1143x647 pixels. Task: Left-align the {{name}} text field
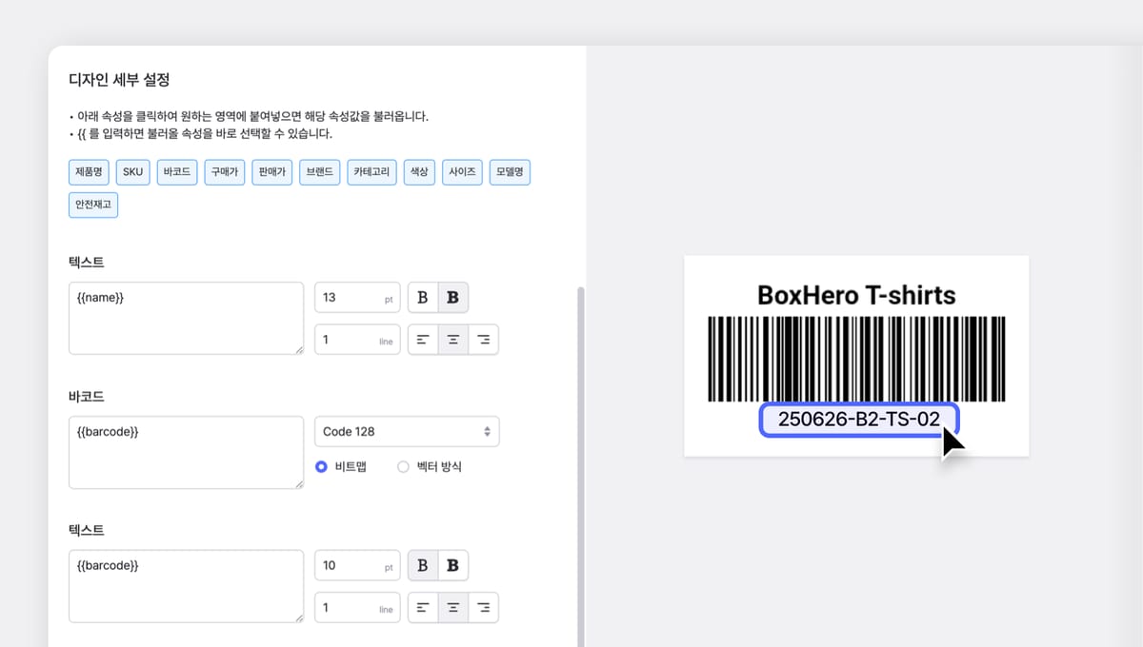(423, 340)
